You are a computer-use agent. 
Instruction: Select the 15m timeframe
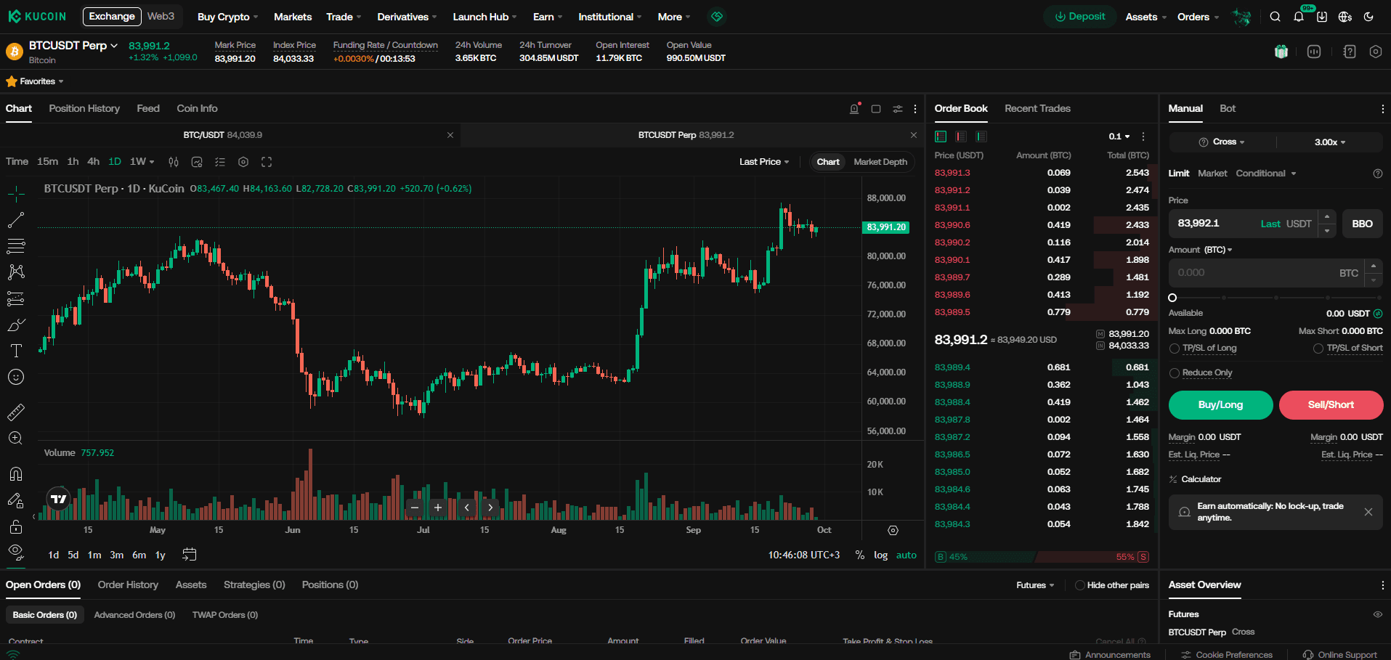pos(47,162)
